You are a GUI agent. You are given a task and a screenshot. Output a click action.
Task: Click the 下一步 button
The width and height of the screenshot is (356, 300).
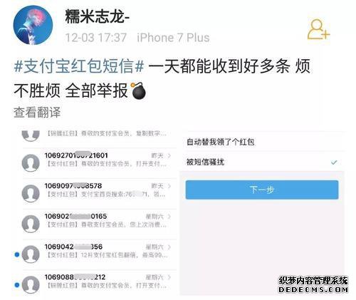click(x=262, y=190)
